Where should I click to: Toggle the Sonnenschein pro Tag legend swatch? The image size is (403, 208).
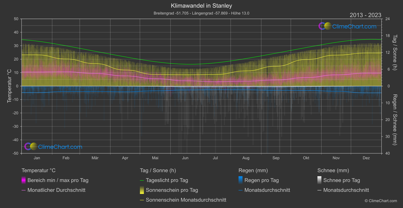pos(142,190)
